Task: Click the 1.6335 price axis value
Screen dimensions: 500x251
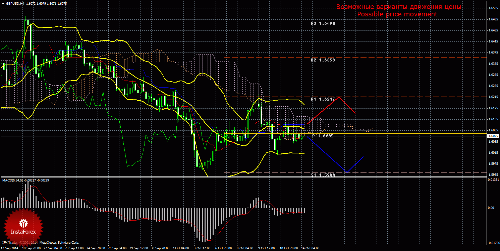Action: [x=493, y=64]
